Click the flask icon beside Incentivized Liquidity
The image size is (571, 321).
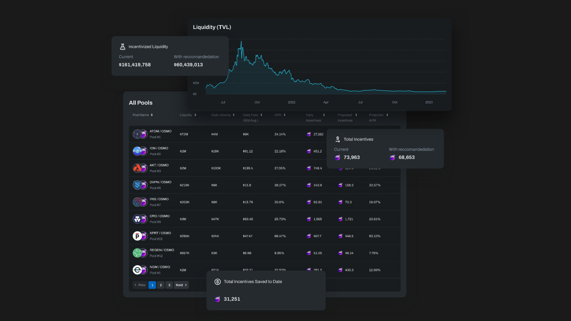click(x=122, y=46)
